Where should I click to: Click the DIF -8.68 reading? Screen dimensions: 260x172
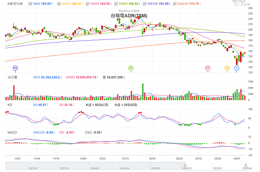pyautogui.click(x=67, y=133)
